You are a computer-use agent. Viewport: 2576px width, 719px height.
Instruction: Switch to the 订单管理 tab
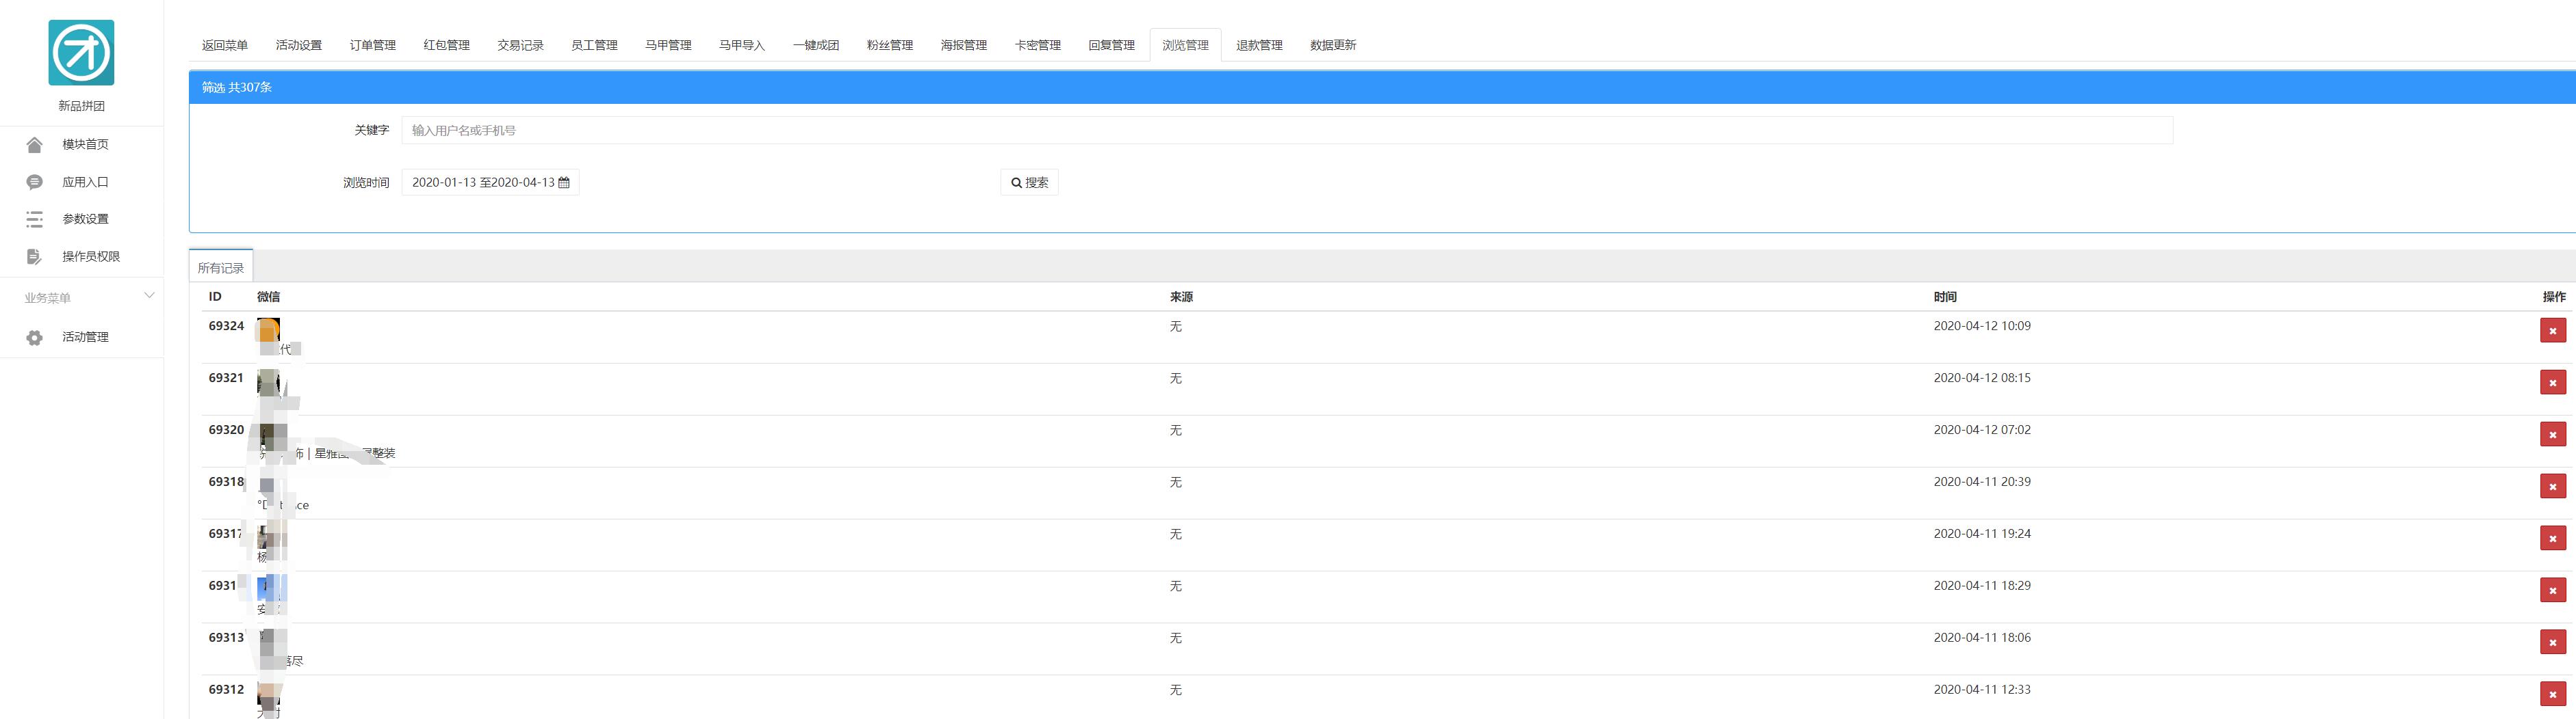(373, 45)
